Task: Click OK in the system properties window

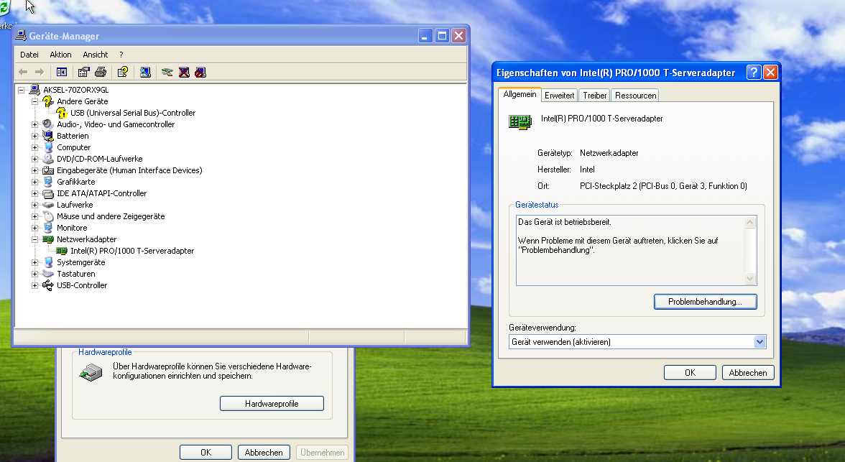Action: [x=206, y=452]
